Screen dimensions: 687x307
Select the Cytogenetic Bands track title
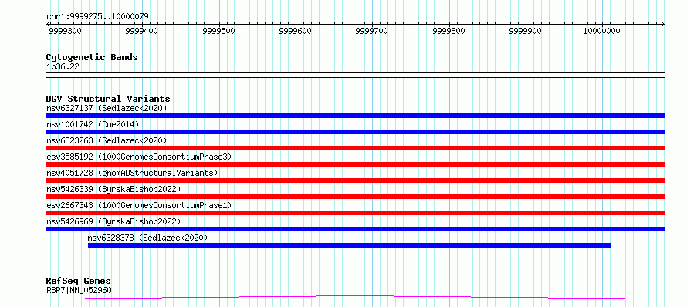92,57
